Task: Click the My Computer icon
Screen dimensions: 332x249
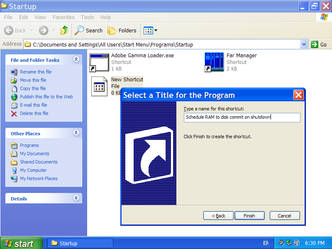Action: coord(14,171)
